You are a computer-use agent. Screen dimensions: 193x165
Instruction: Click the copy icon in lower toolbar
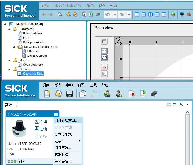pyautogui.click(x=82, y=94)
